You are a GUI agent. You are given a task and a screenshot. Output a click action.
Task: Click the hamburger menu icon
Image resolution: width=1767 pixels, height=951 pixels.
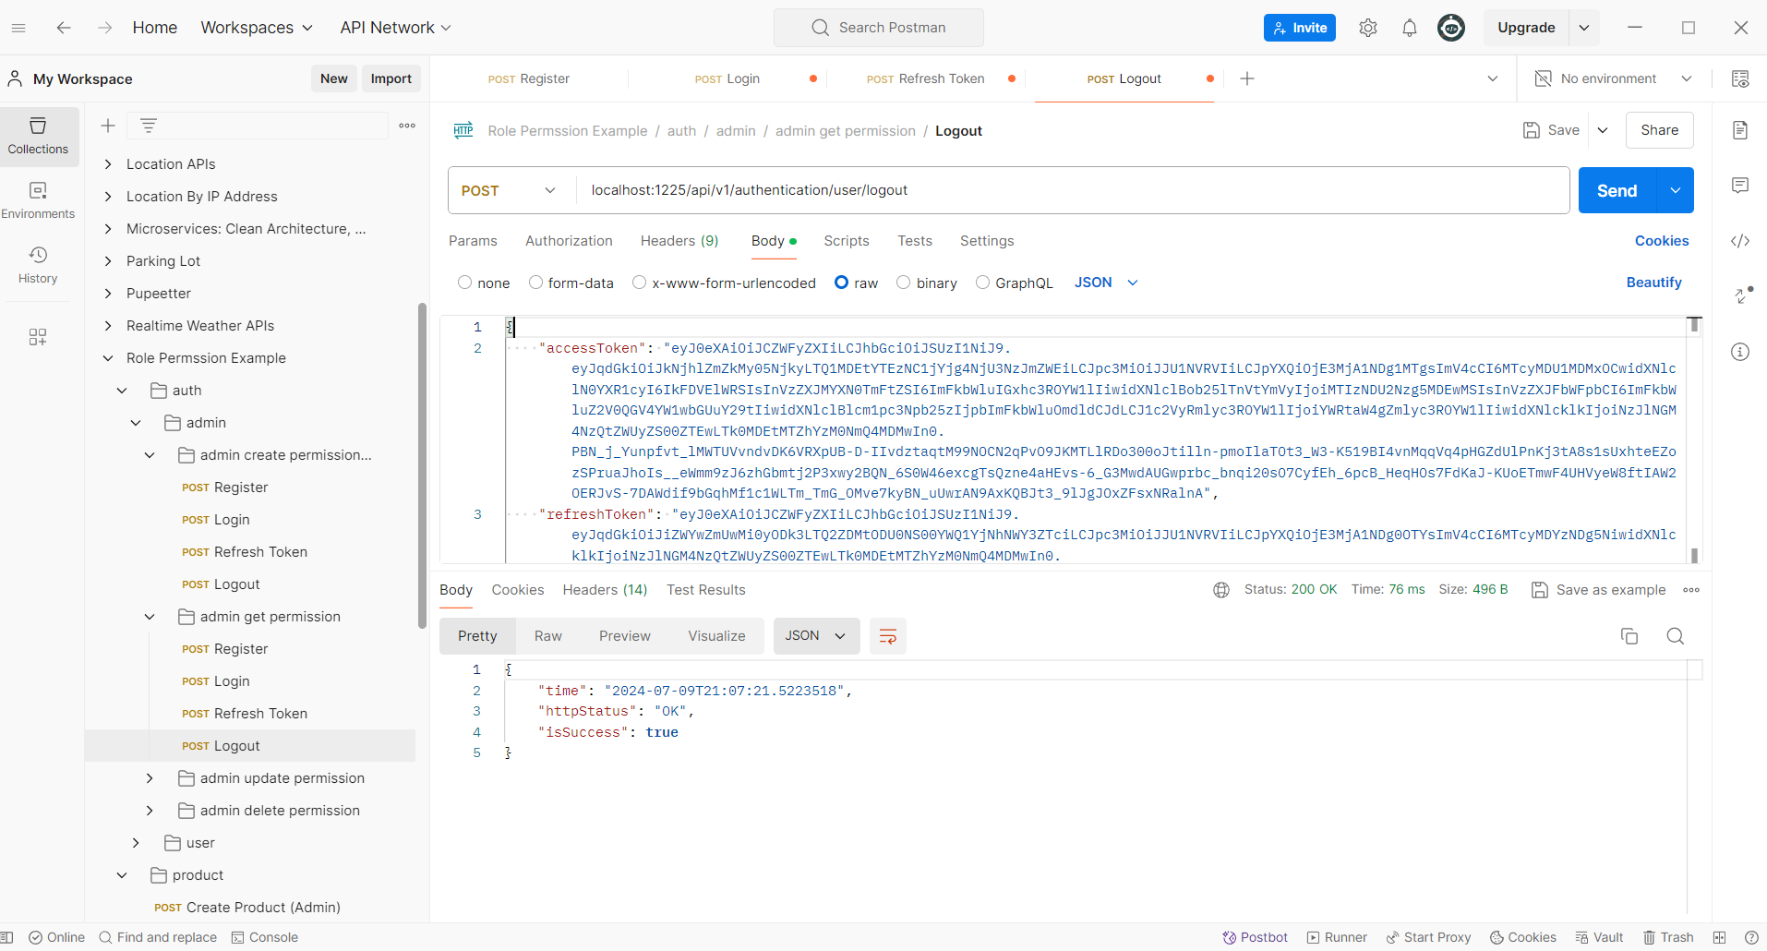tap(18, 28)
